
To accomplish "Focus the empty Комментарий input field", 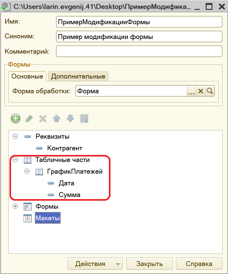I will point(139,51).
